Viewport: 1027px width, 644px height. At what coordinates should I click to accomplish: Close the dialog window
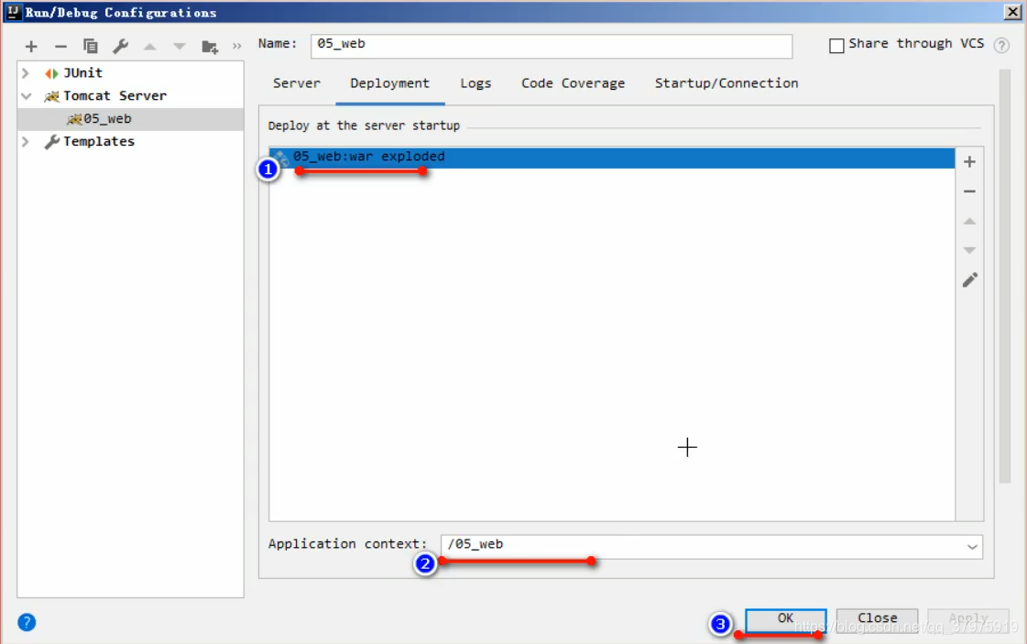1012,12
